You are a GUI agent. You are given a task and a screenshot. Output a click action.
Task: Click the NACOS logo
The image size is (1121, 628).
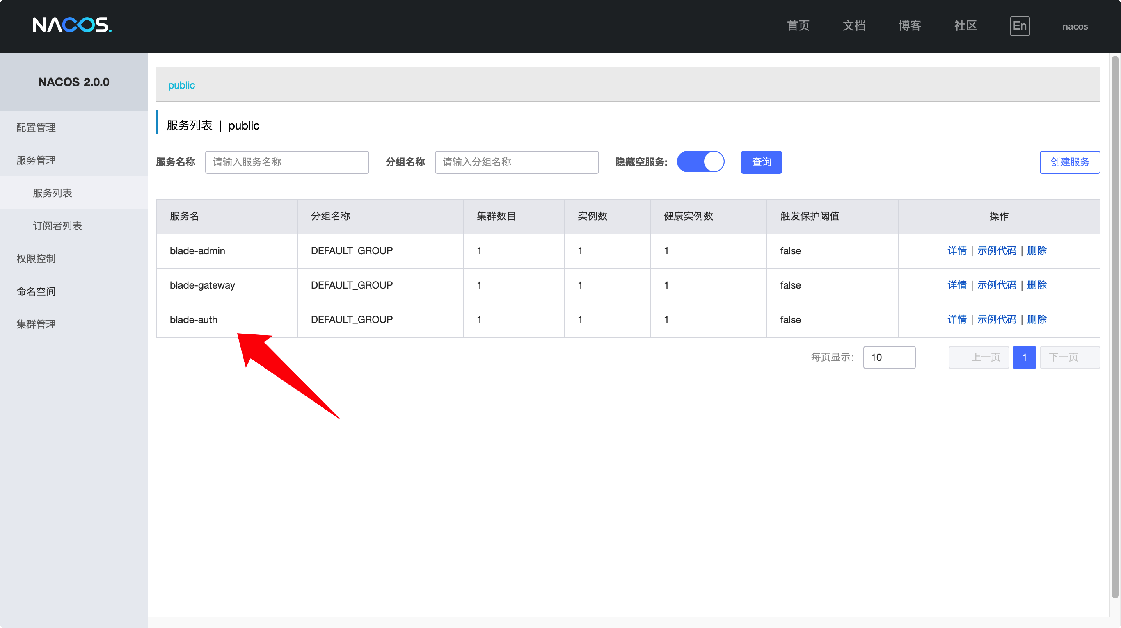coord(72,25)
